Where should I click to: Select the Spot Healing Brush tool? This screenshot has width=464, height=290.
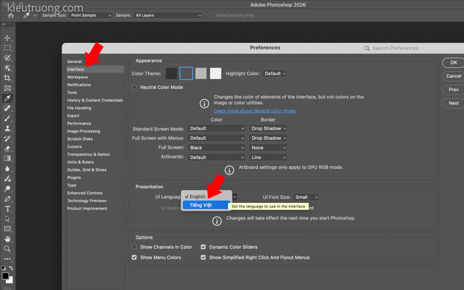8,108
